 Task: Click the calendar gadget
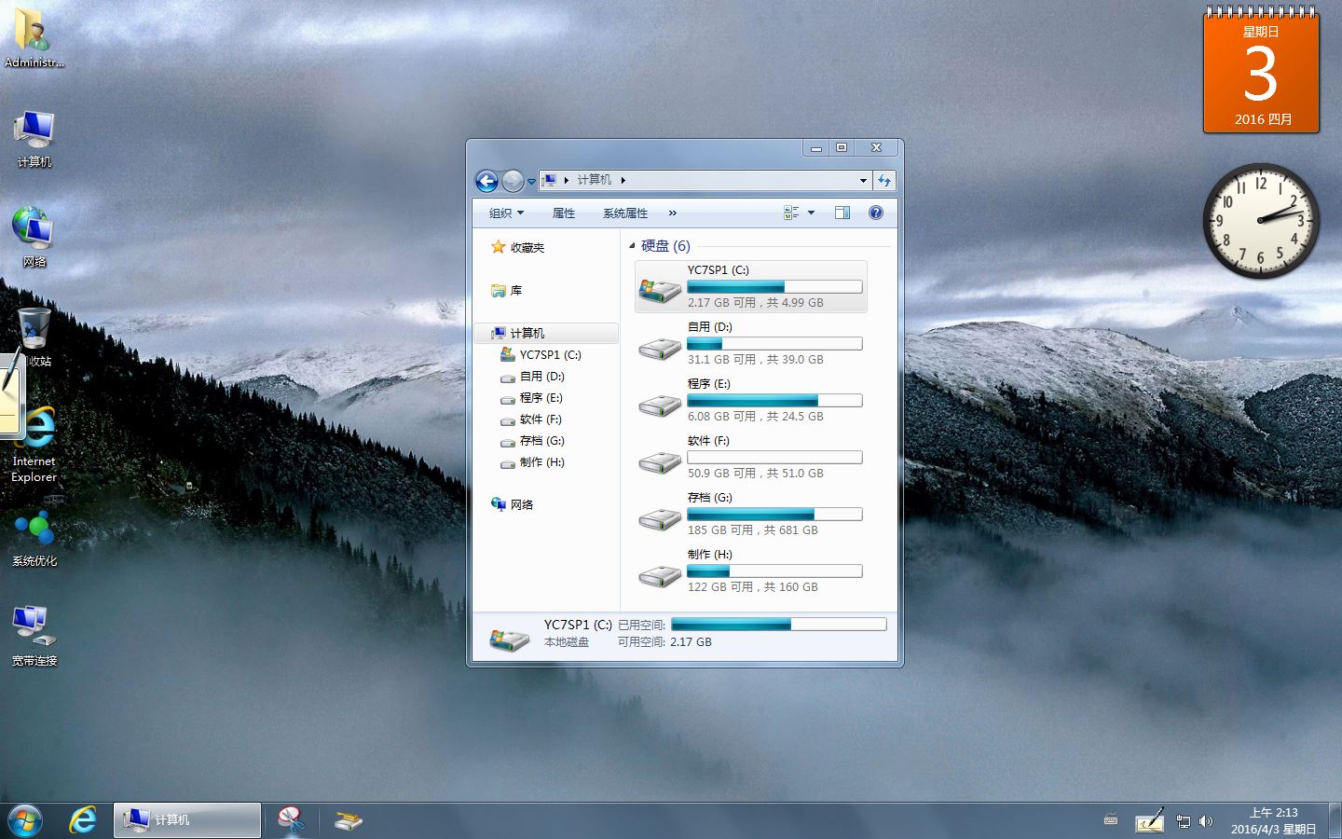(1261, 71)
